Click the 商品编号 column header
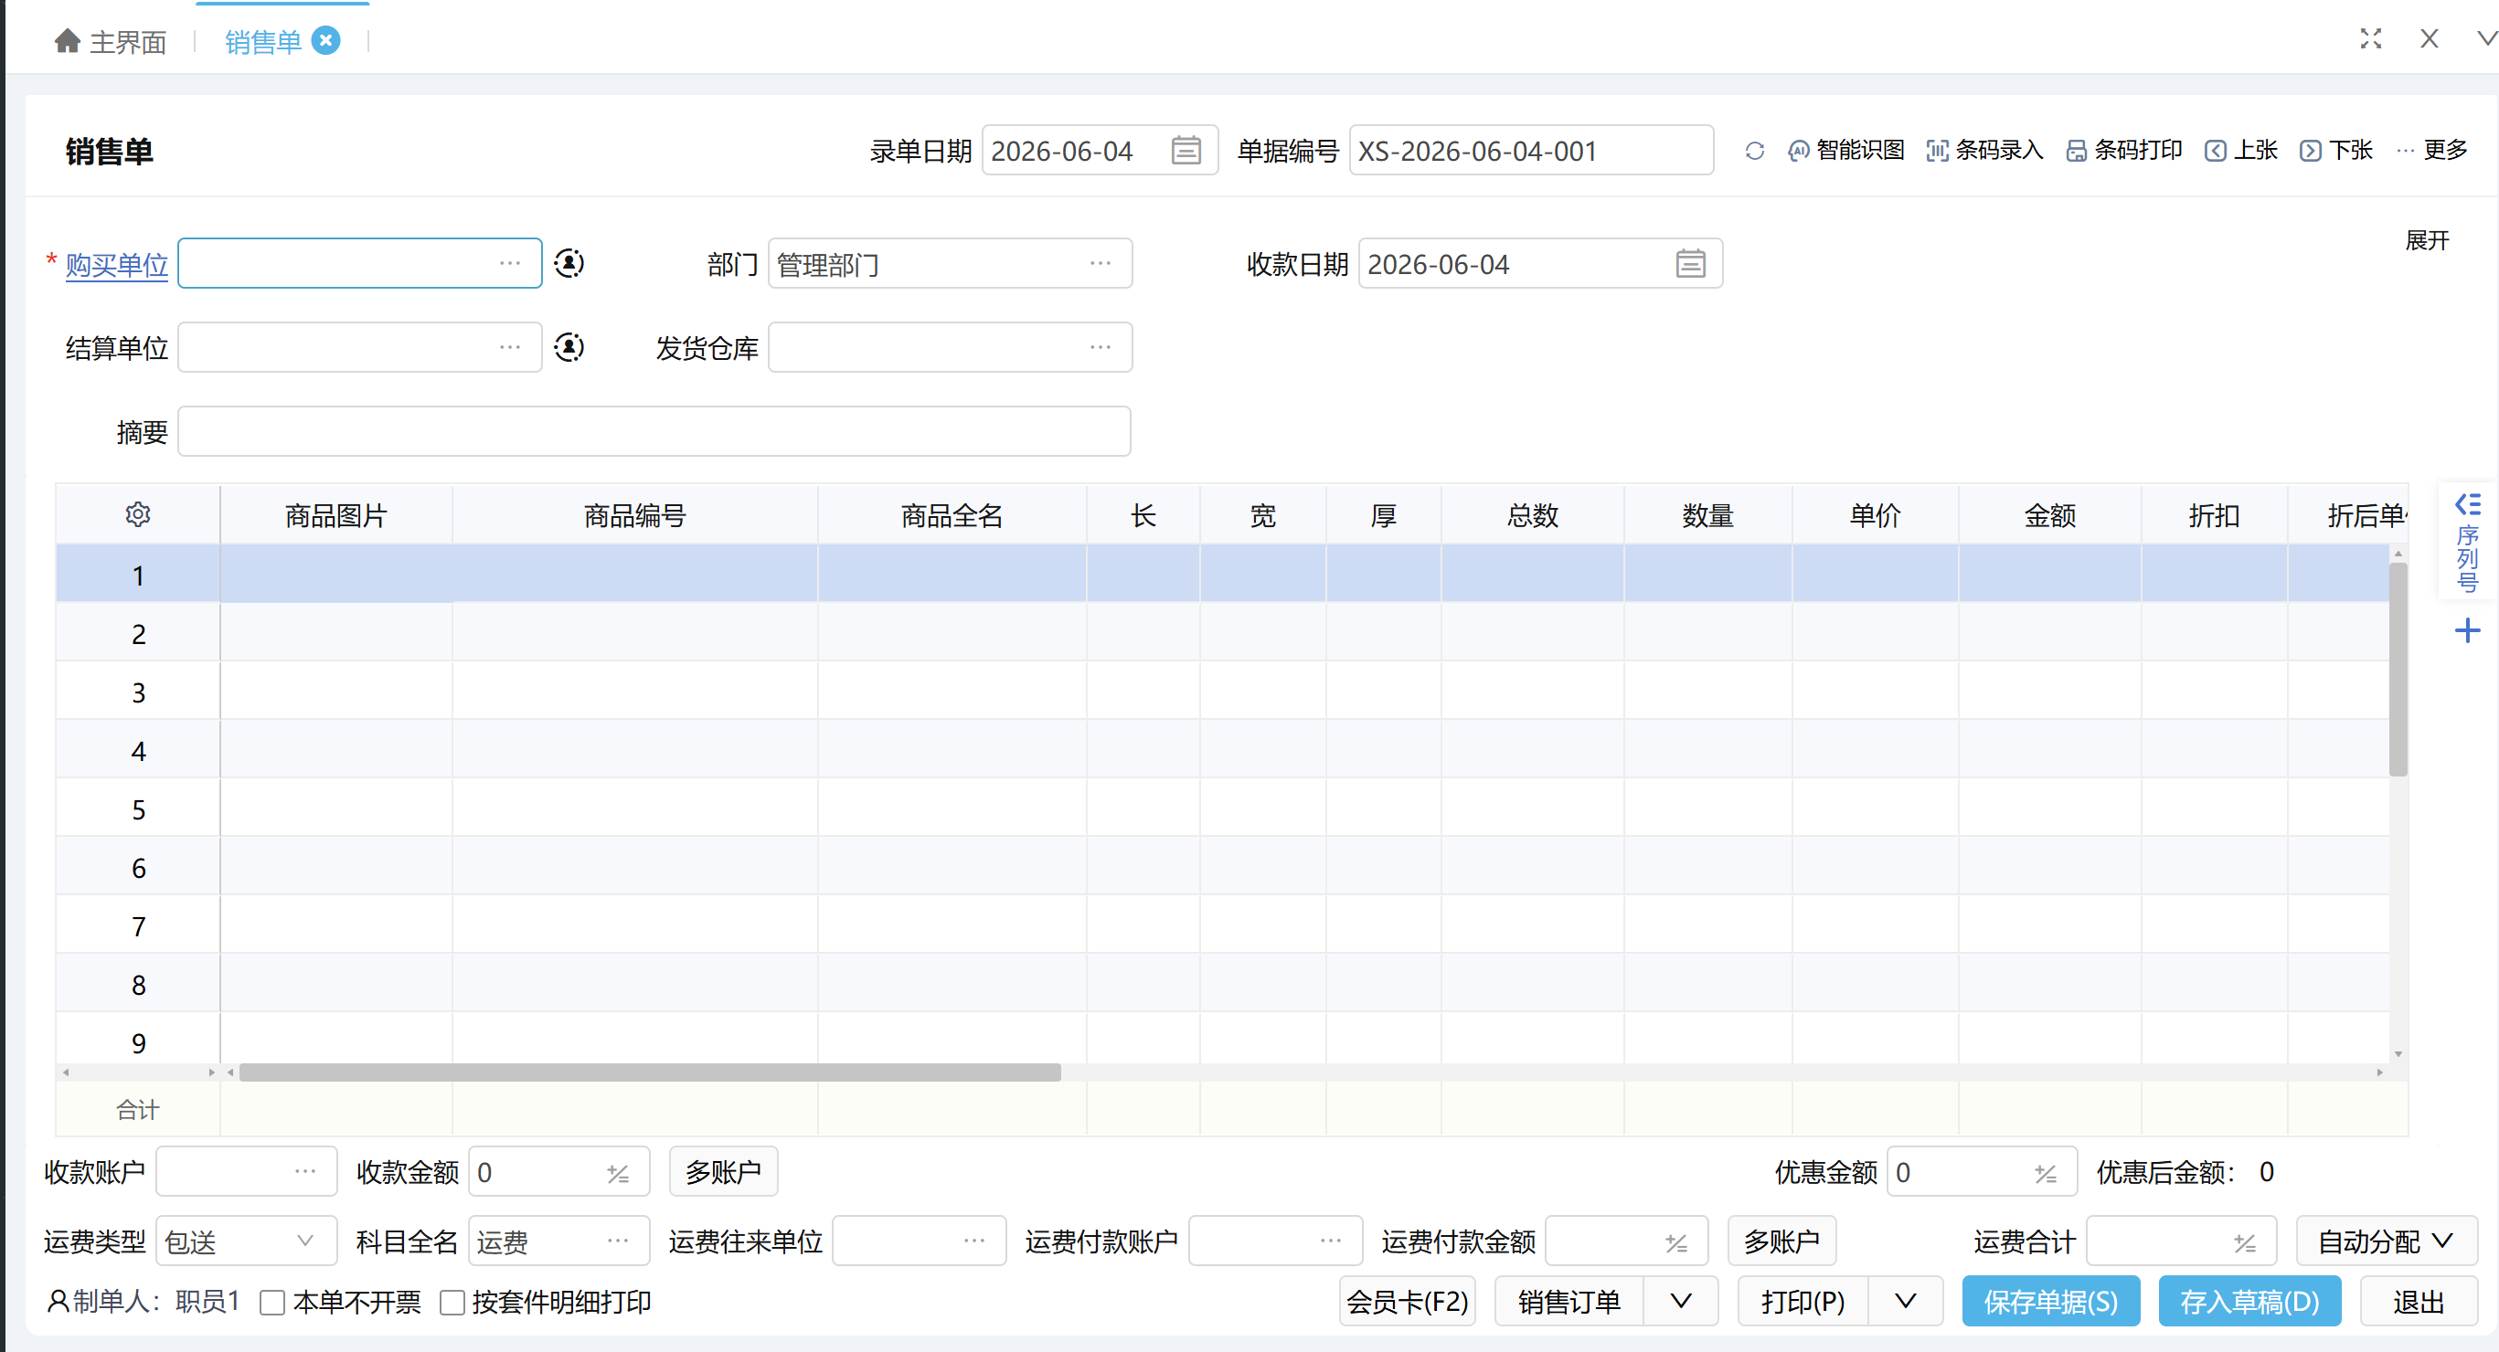 coord(635,515)
